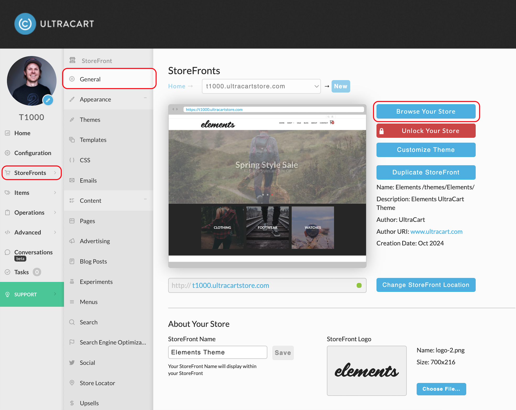
Task: Click the flask icon beside Experiments
Action: (72, 282)
